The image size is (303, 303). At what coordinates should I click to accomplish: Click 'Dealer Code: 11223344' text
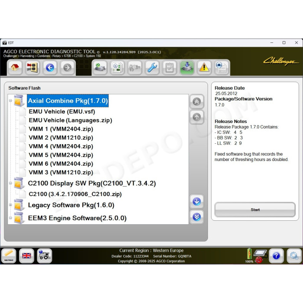(130, 256)
